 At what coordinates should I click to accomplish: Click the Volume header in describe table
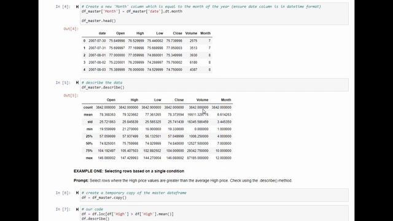click(x=202, y=99)
